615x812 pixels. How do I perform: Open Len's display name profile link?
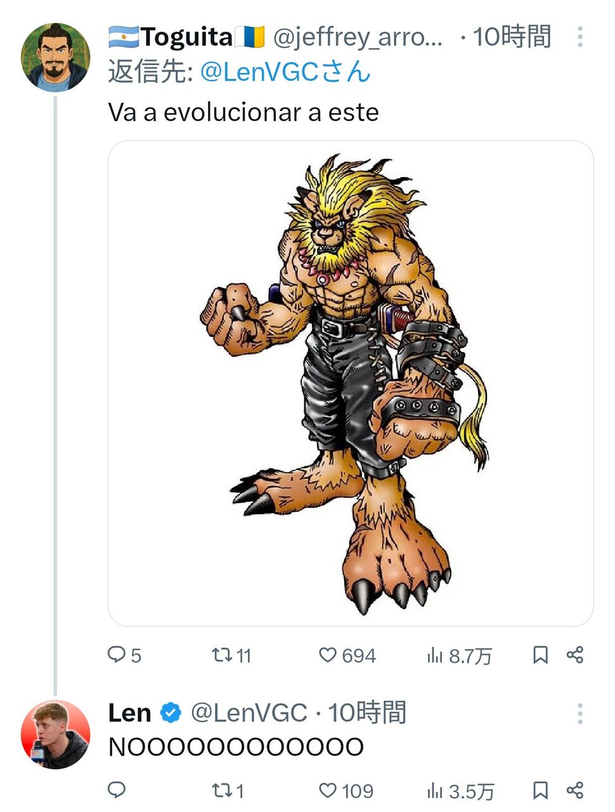[129, 713]
